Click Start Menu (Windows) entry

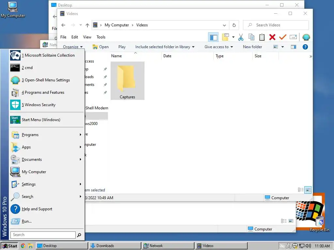(46, 120)
